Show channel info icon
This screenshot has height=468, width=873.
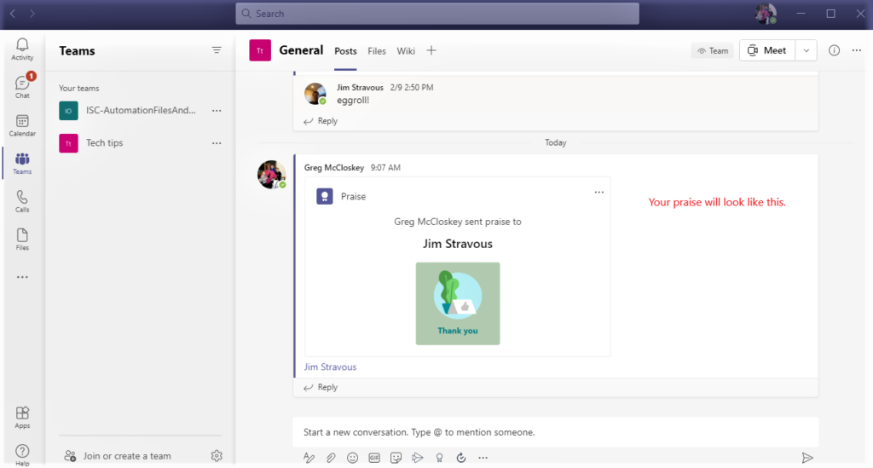(x=834, y=50)
